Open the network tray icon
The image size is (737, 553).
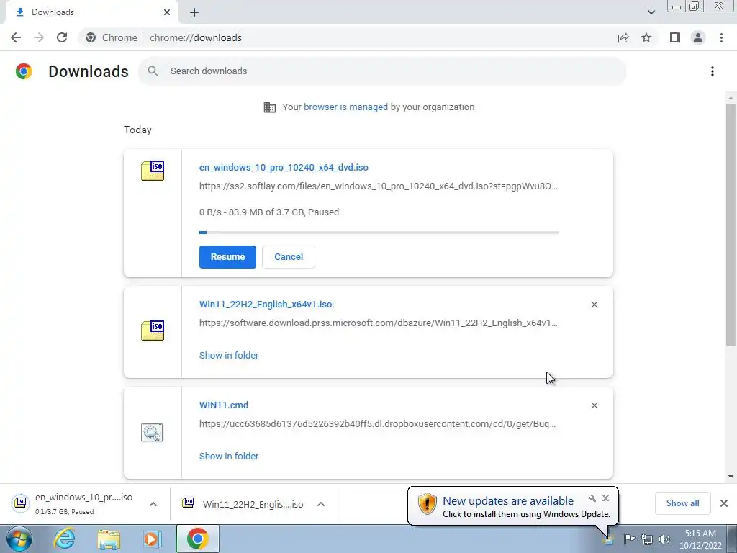click(x=647, y=539)
